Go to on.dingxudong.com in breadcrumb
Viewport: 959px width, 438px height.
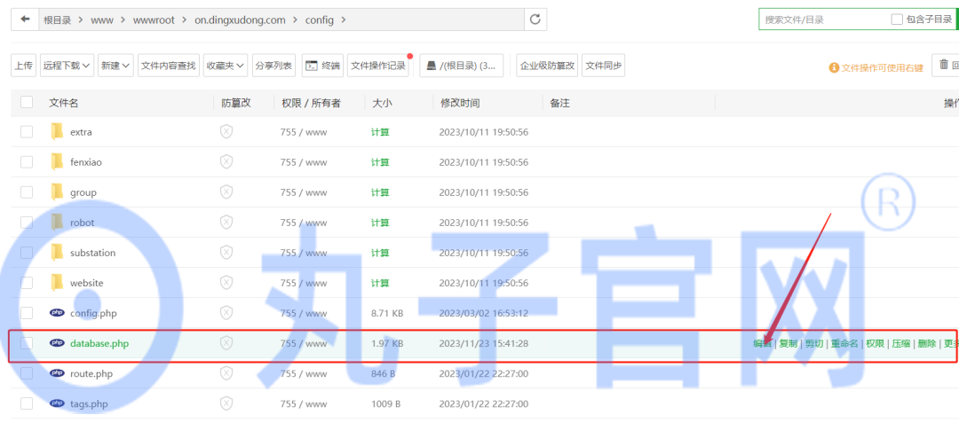240,20
